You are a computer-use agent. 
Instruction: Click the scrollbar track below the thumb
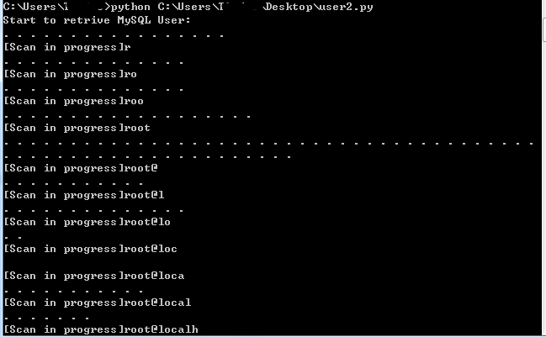pos(544,187)
